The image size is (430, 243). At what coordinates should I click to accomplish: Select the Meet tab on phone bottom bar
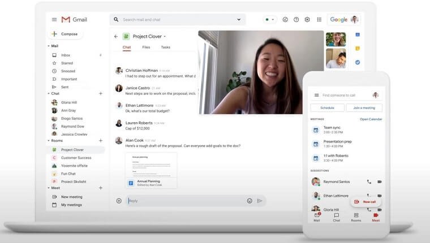click(x=376, y=217)
